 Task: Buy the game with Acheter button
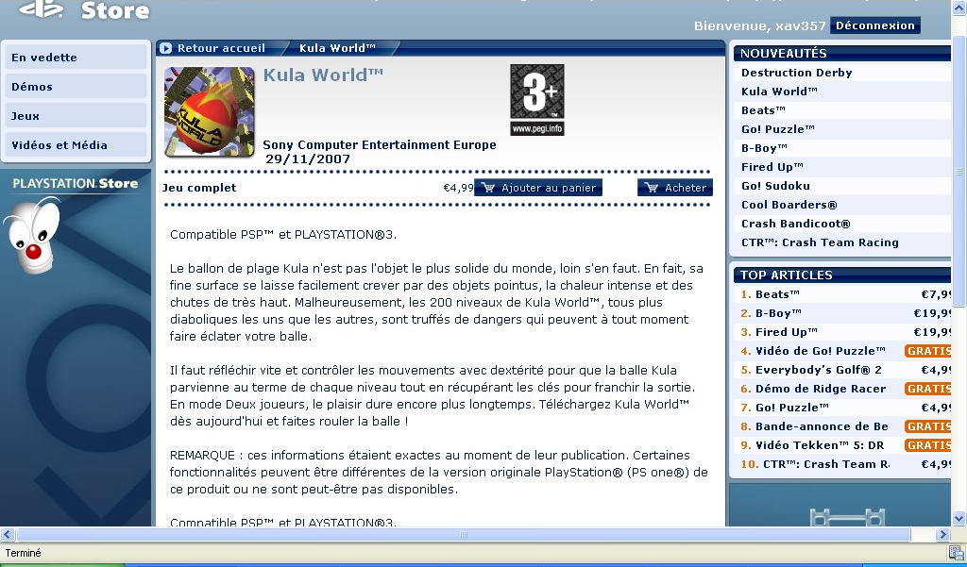pyautogui.click(x=674, y=188)
